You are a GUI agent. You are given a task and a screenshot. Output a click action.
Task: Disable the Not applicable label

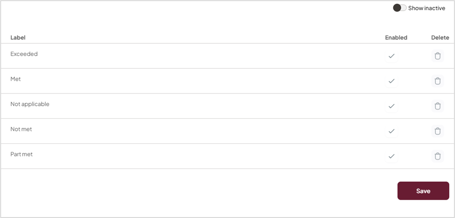tap(391, 106)
